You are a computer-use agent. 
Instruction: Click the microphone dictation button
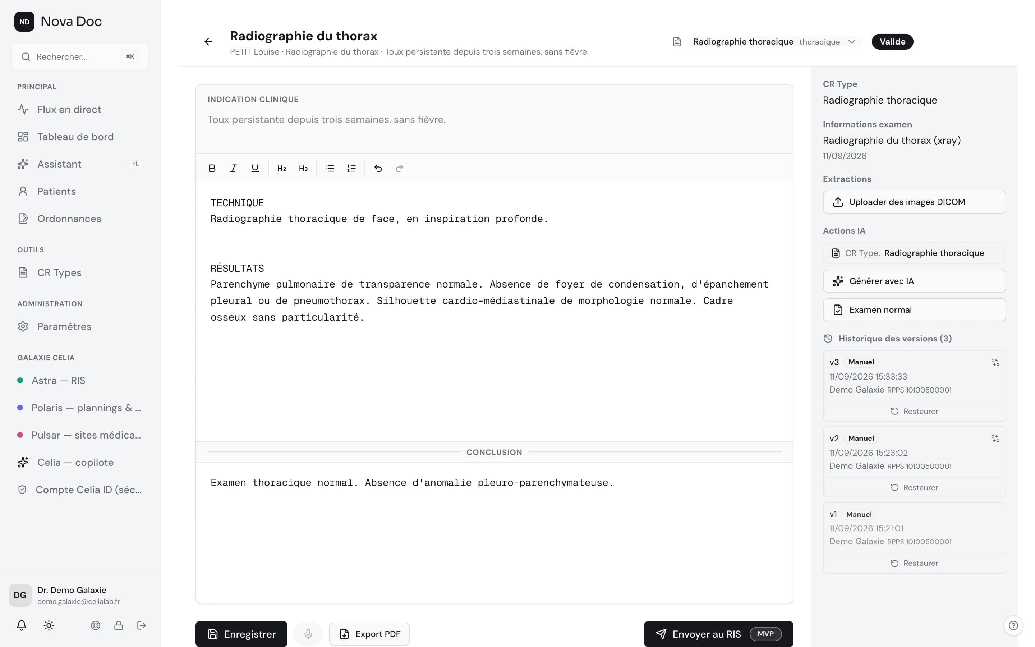pyautogui.click(x=308, y=634)
